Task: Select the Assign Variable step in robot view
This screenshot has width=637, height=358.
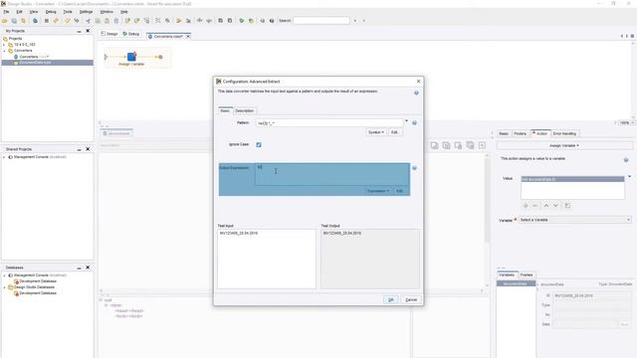Action: click(131, 57)
